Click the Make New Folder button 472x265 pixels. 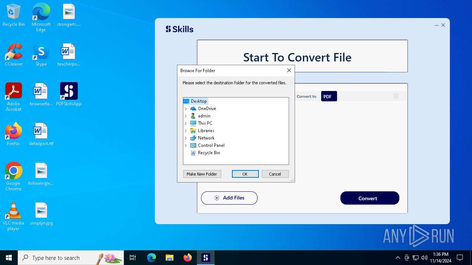(x=202, y=174)
